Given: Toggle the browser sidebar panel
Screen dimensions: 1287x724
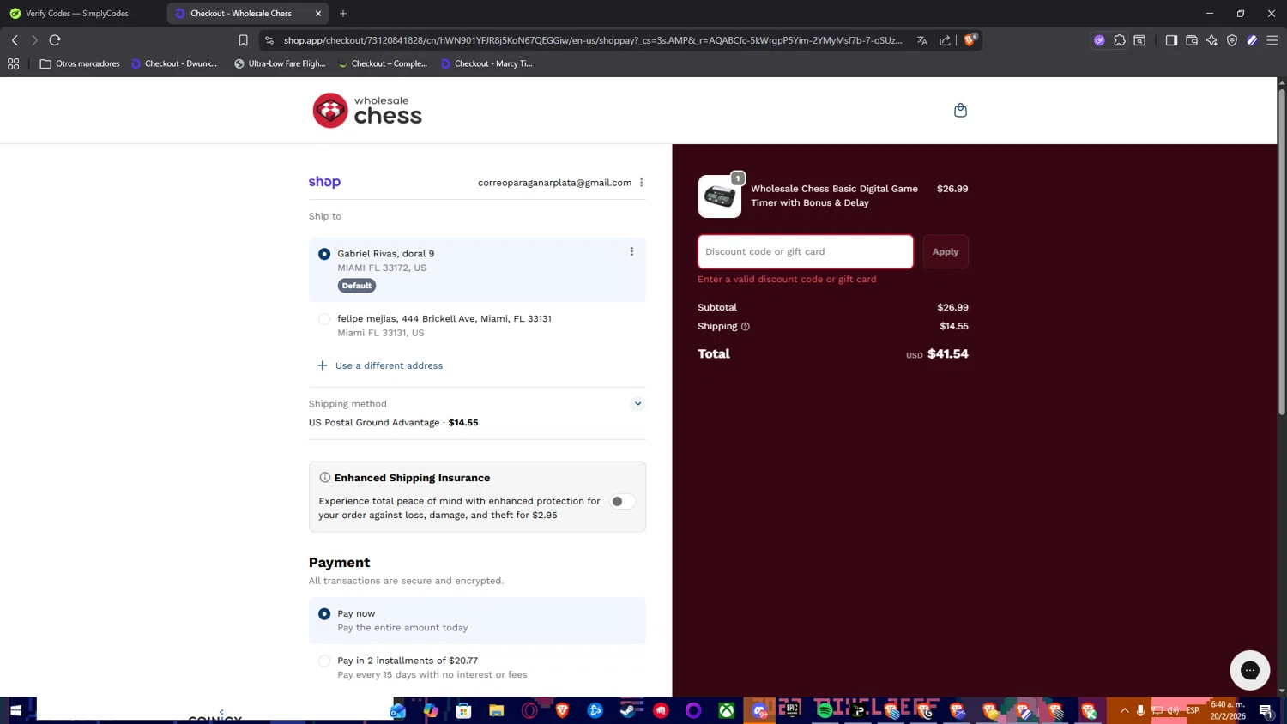Looking at the screenshot, I should click(x=1171, y=40).
